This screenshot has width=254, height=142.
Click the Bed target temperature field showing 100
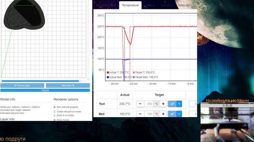[x=149, y=114]
